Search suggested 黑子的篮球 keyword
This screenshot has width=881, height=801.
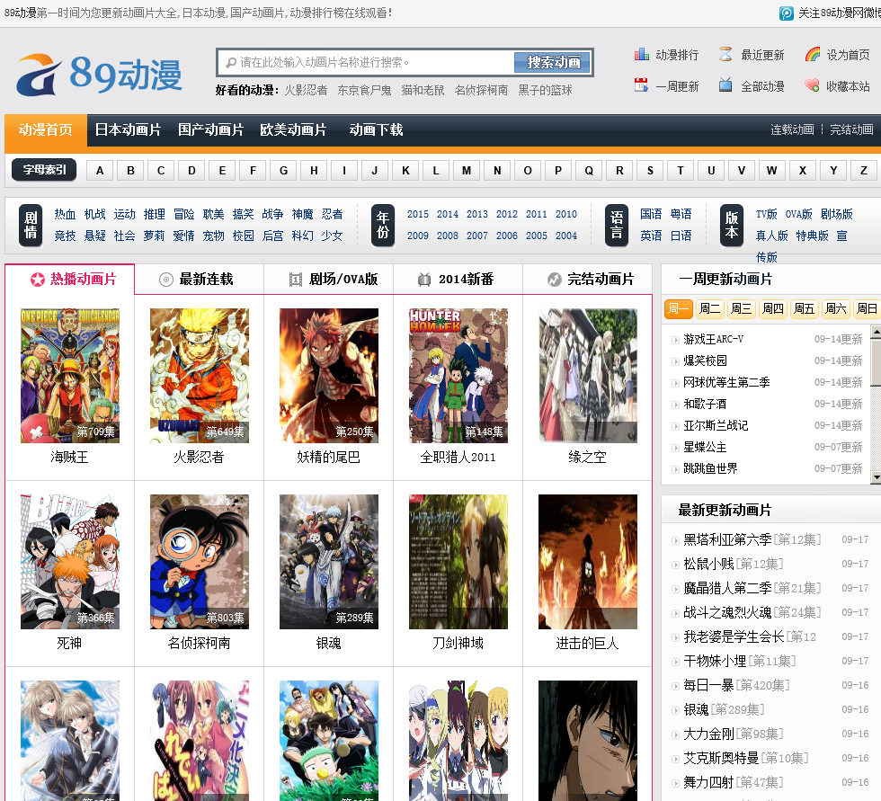pos(545,90)
